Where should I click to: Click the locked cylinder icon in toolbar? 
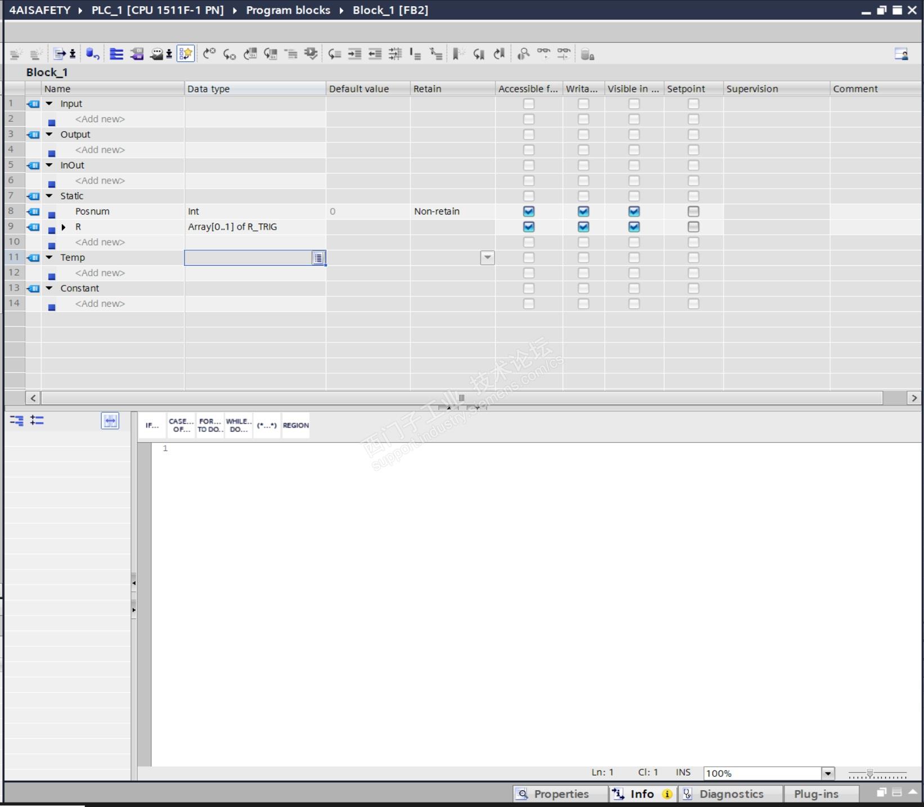pos(587,54)
